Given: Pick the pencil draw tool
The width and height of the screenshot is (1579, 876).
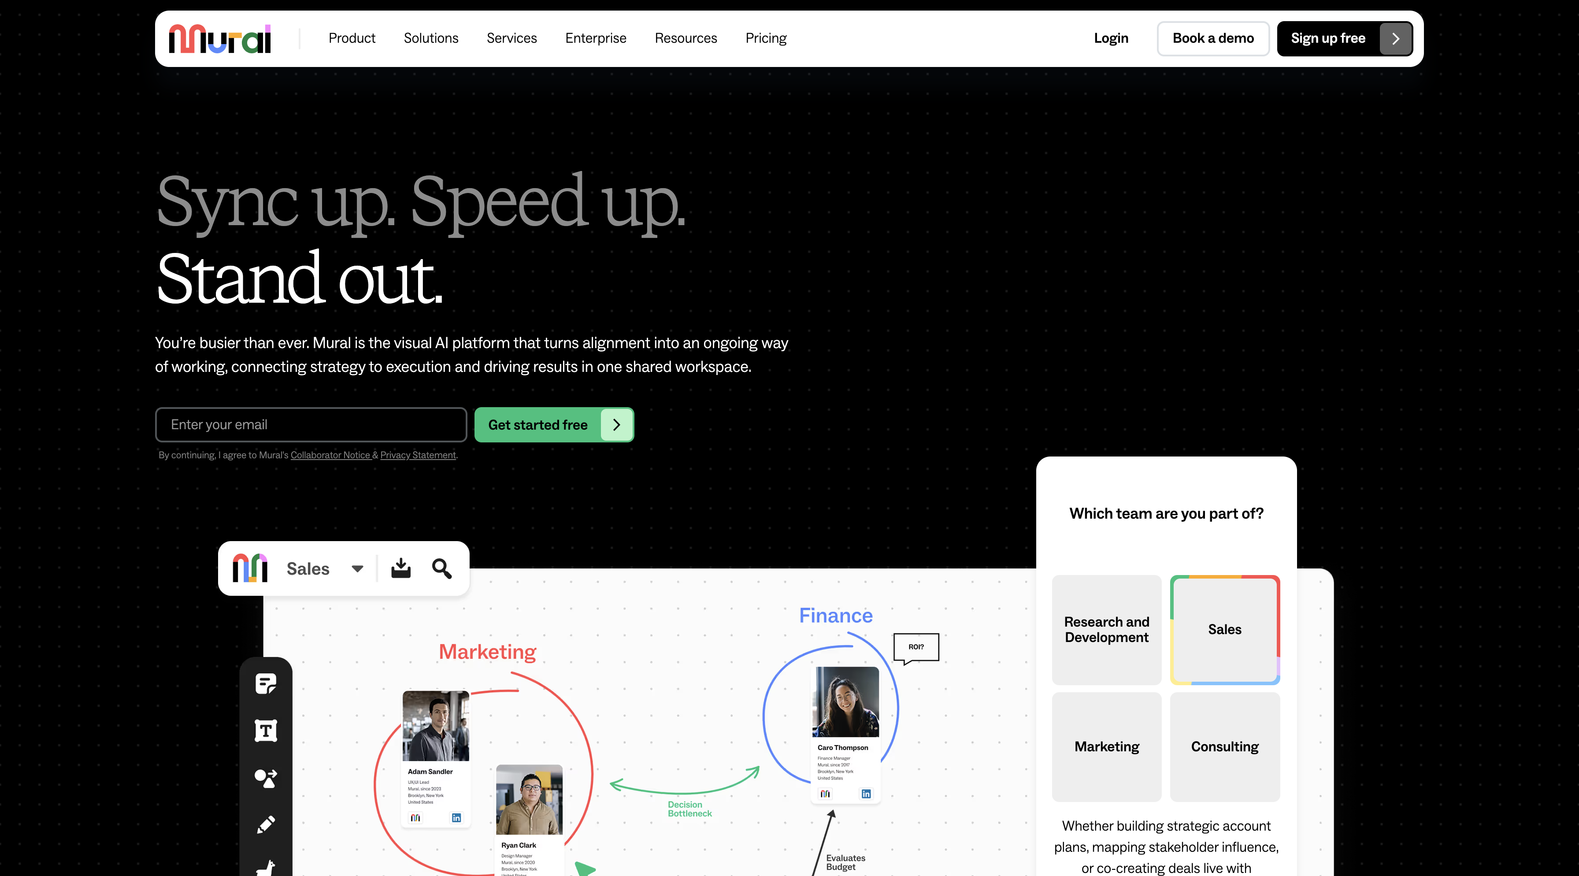Looking at the screenshot, I should pos(265,824).
